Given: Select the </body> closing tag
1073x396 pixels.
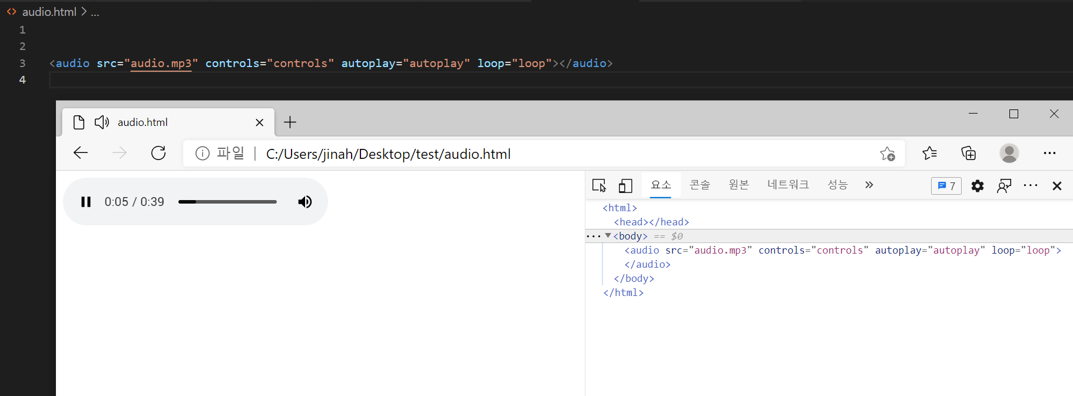Looking at the screenshot, I should pyautogui.click(x=634, y=278).
